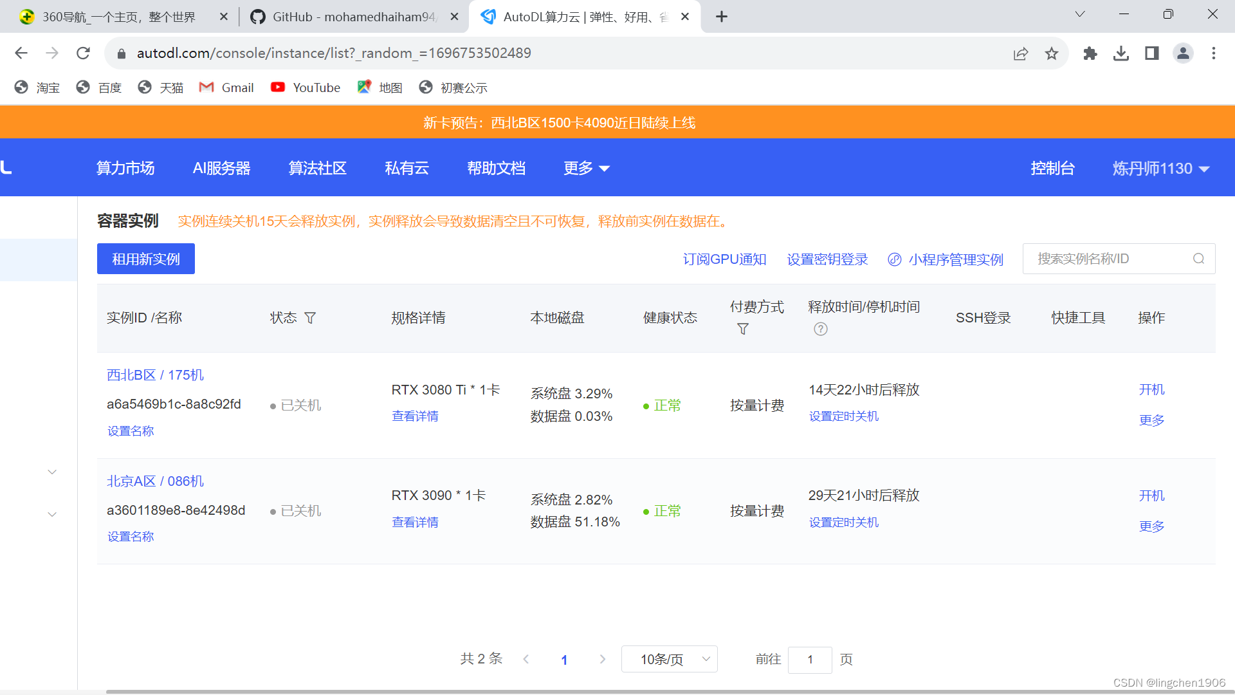This screenshot has width=1235, height=695.
Task: Click the instance name/ID search field
Action: pyautogui.click(x=1110, y=259)
